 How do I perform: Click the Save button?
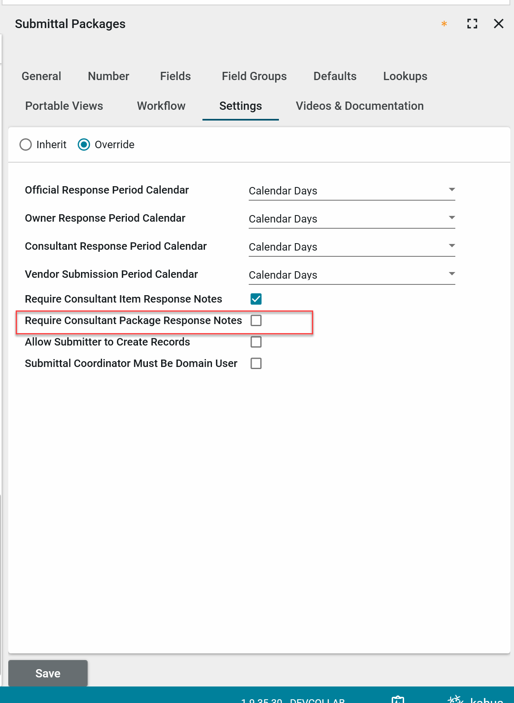click(x=48, y=673)
